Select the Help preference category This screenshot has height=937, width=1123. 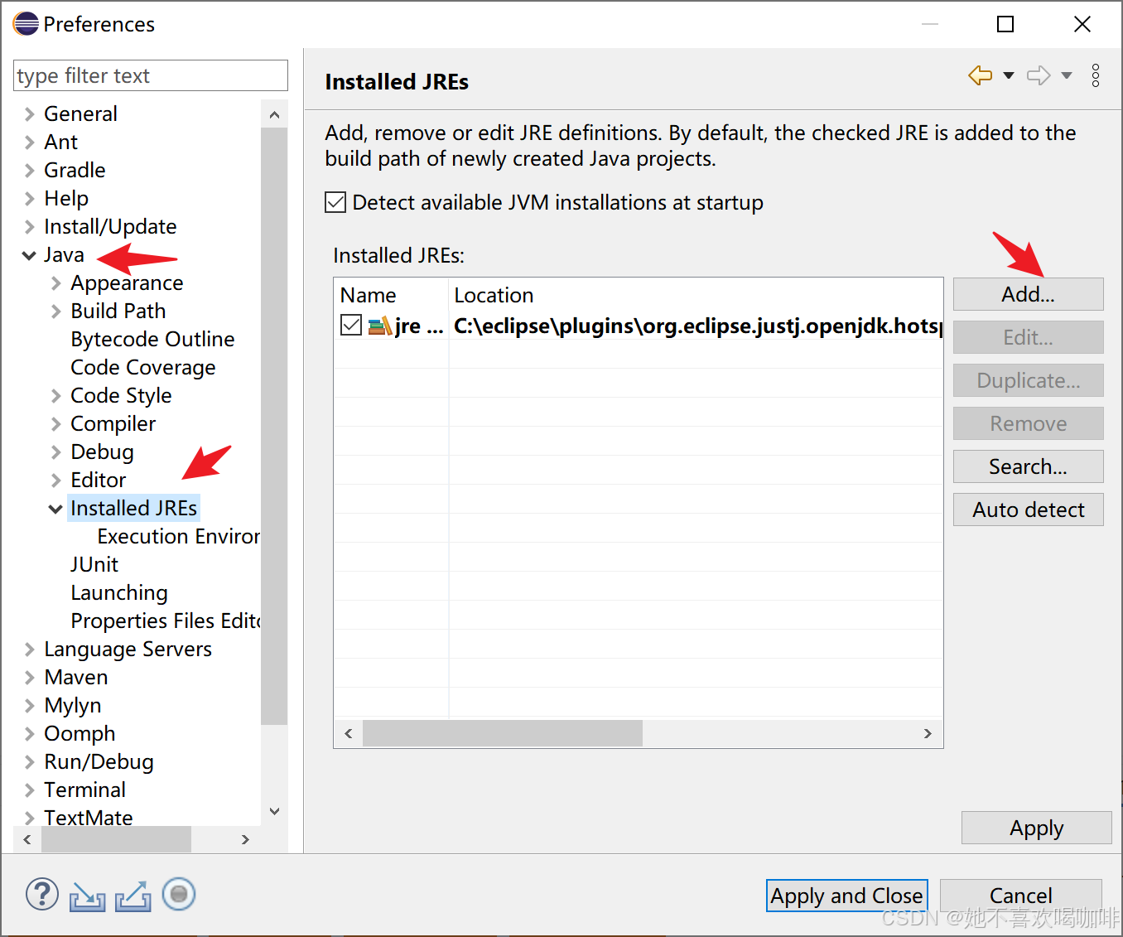pyautogui.click(x=66, y=199)
